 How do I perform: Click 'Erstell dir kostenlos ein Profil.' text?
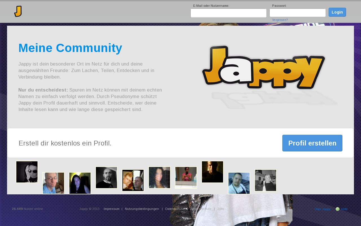tap(65, 143)
